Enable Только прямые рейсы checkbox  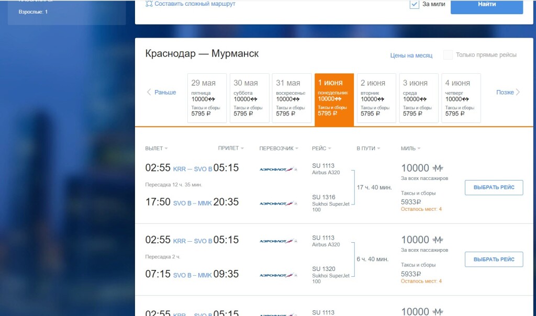pos(448,55)
